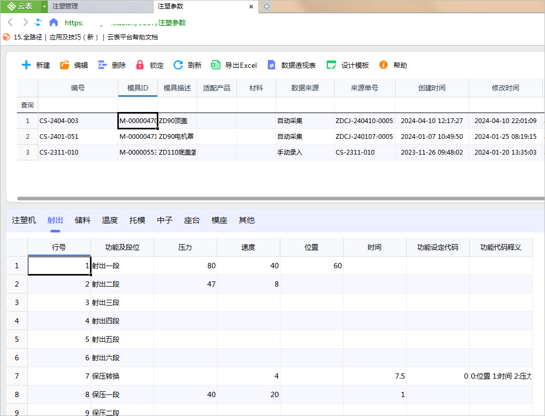Select cell CS-2404-003
The image size is (545, 416).
[x=78, y=121]
